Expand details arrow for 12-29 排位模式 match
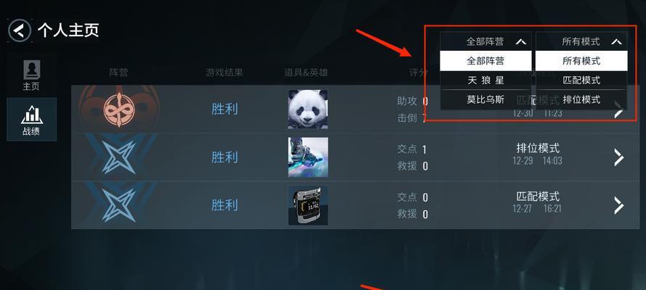The height and width of the screenshot is (290, 646). (618, 157)
